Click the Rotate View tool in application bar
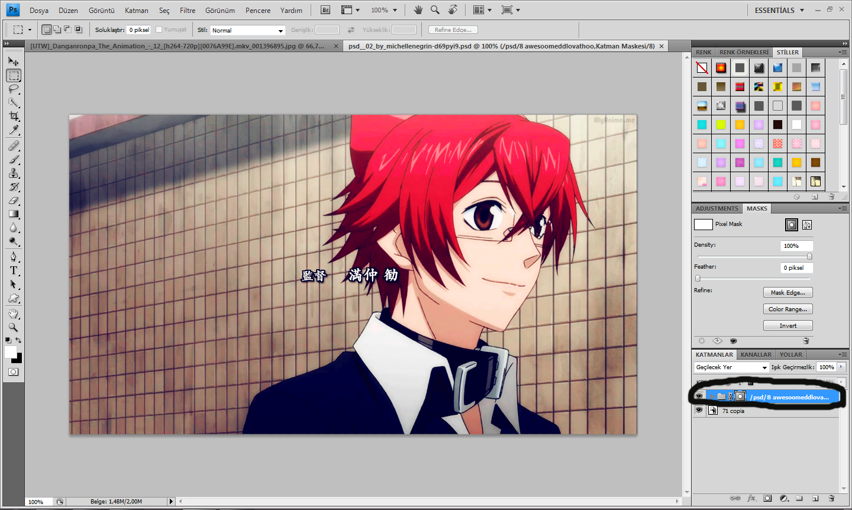 coord(453,9)
